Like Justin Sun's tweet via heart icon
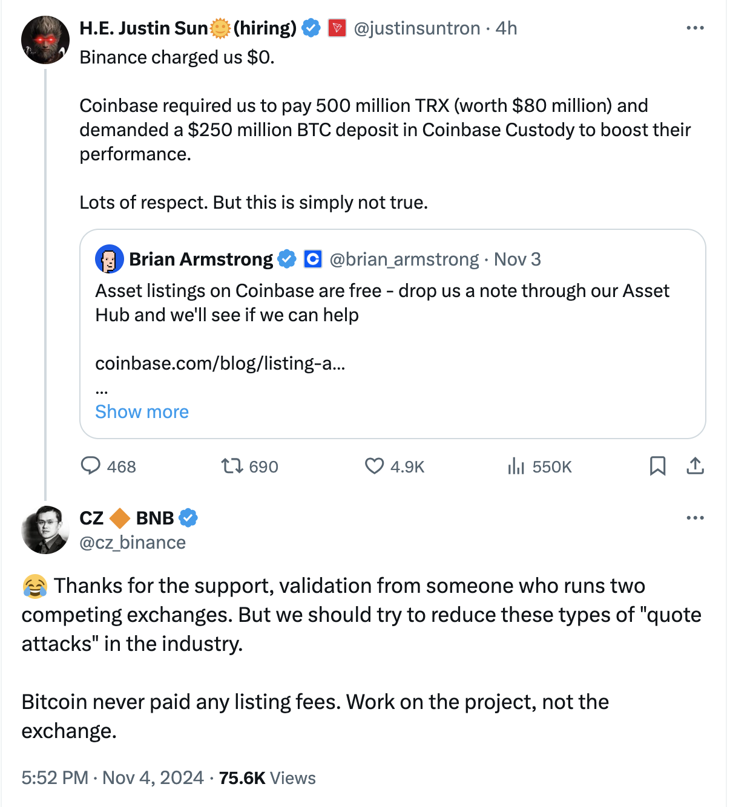Screen dimensions: 730x807 pos(375,466)
